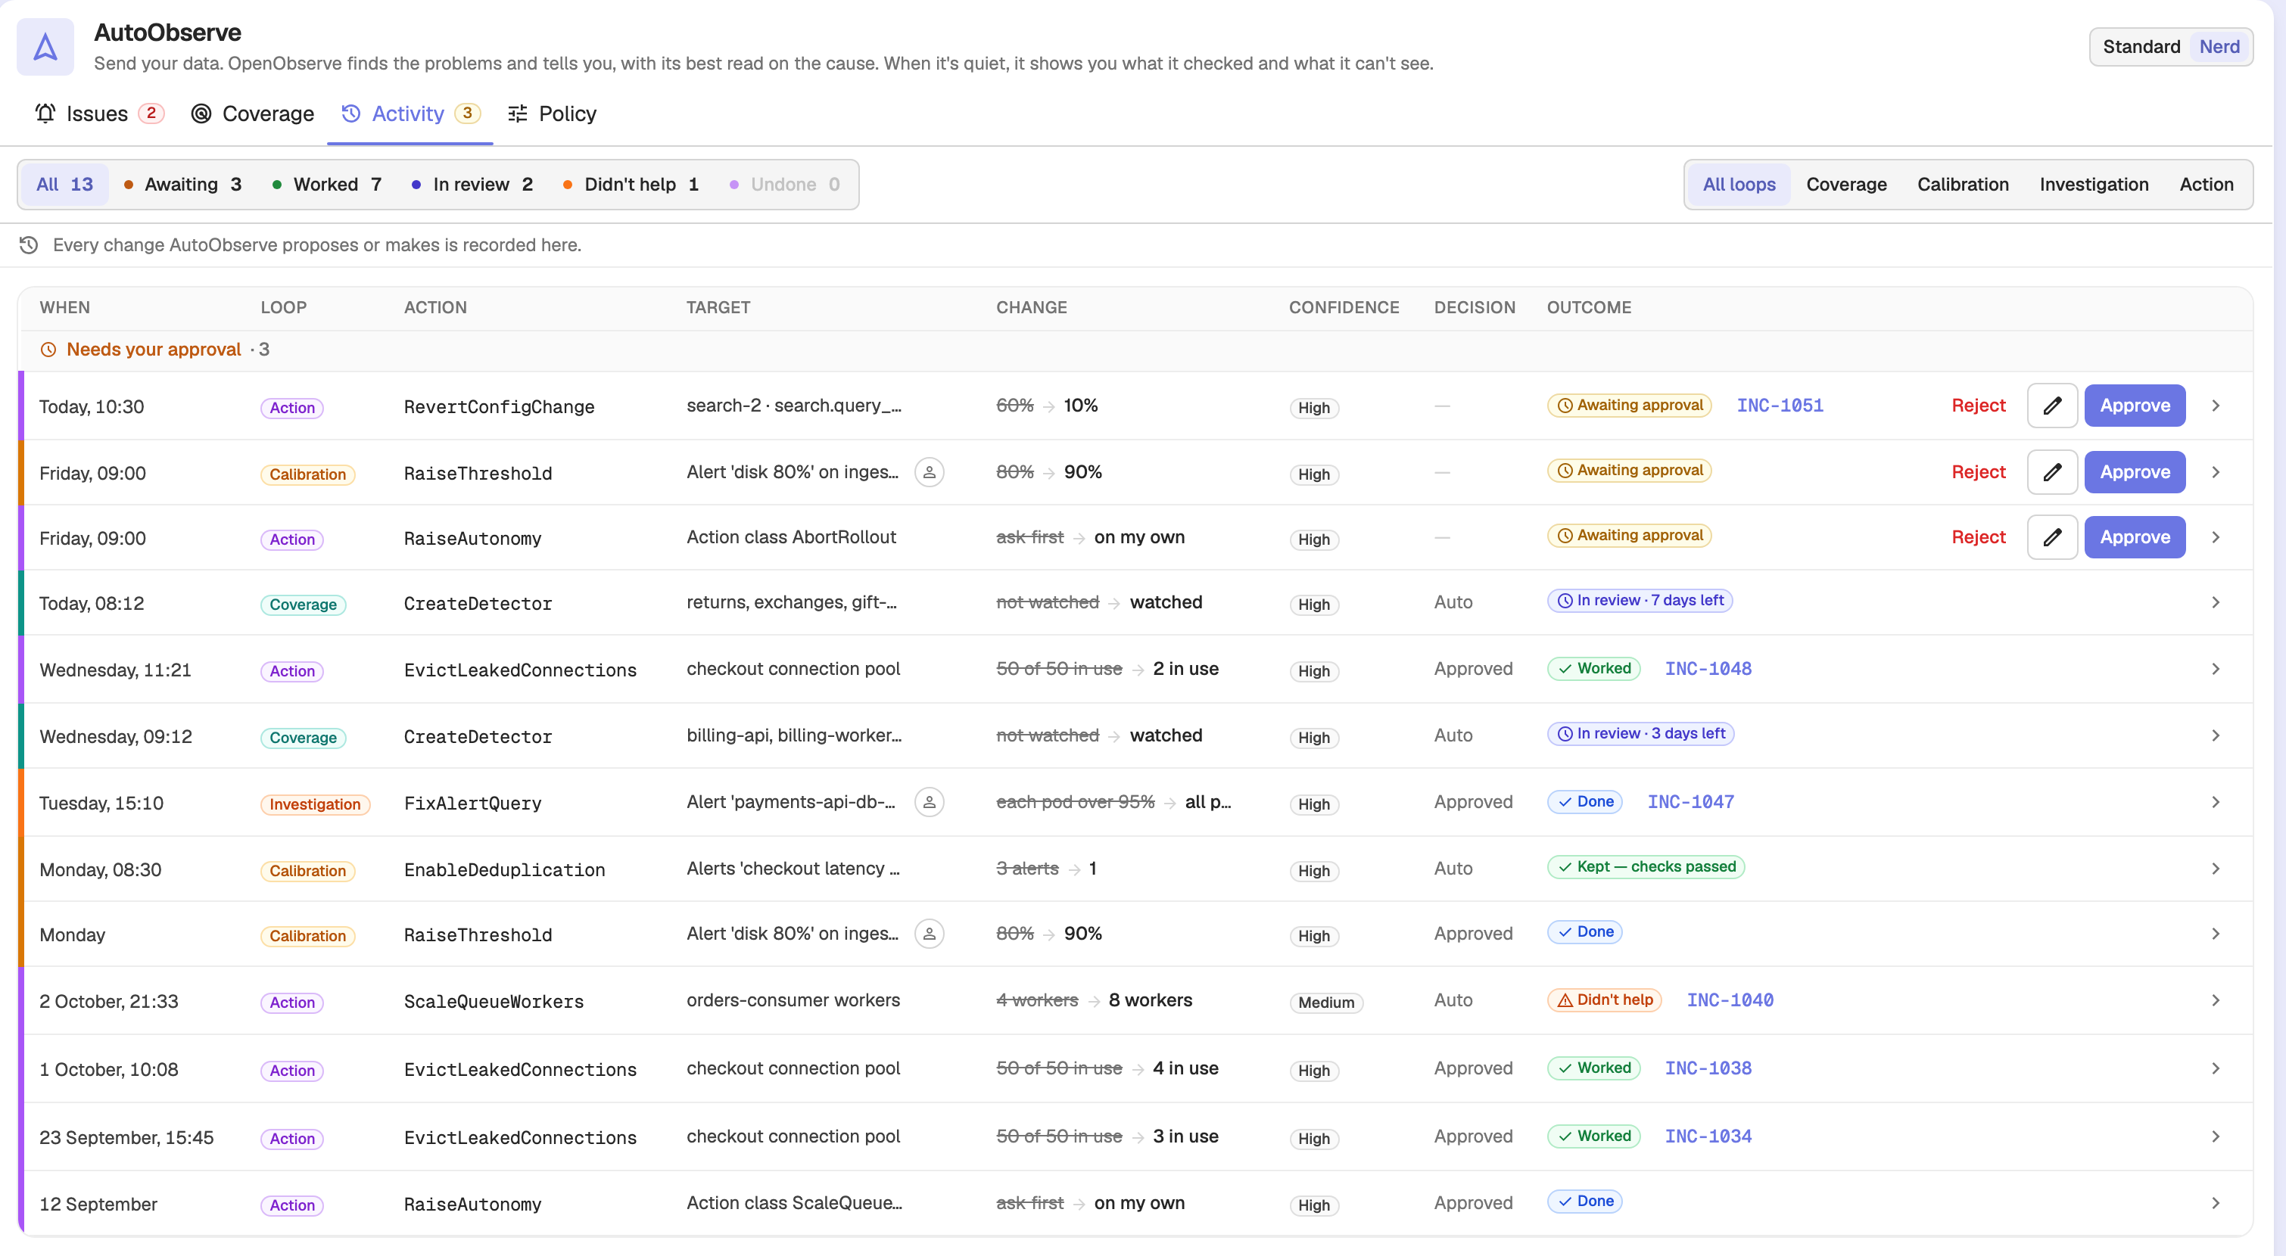Switch to Standard view mode
2286x1256 pixels.
(2141, 47)
